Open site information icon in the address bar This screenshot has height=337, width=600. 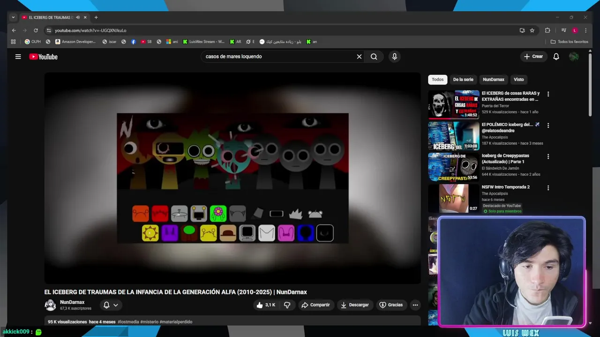(x=48, y=30)
